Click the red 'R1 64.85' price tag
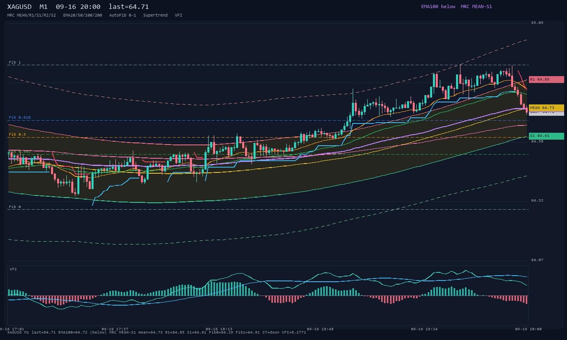This screenshot has width=567, height=340. (x=546, y=79)
